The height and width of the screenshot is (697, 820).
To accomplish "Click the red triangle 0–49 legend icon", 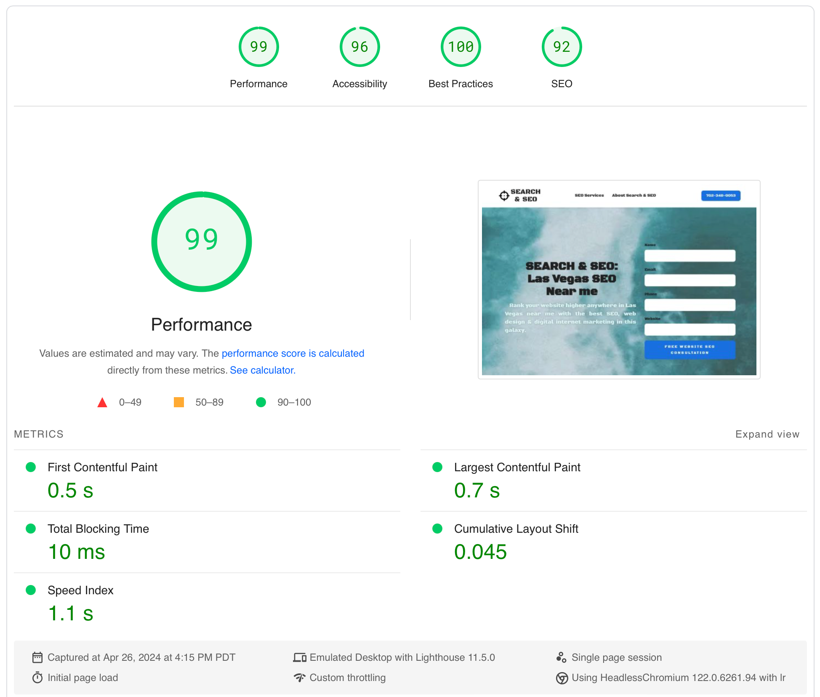I will (102, 403).
